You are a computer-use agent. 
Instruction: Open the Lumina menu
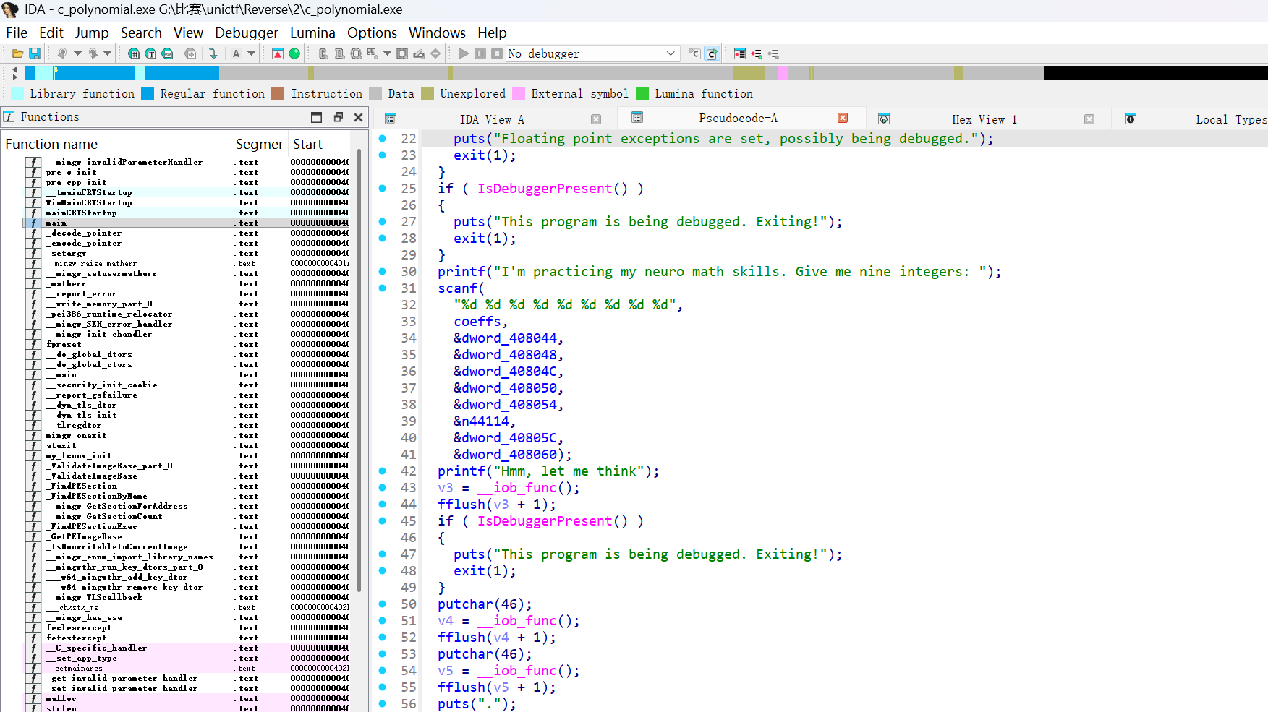point(312,33)
